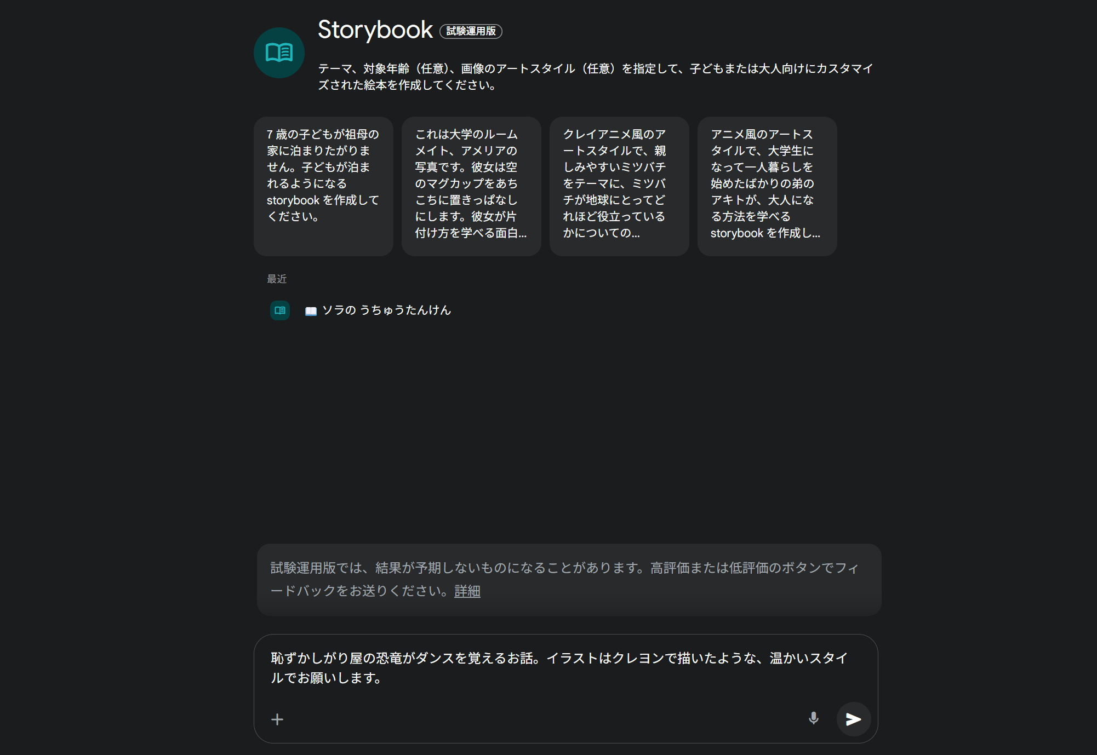Open the 詳細 link in the notice
The height and width of the screenshot is (755, 1097).
coord(467,591)
